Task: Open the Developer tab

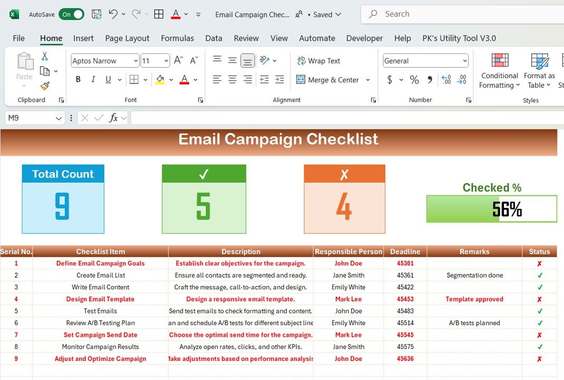Action: pos(364,38)
